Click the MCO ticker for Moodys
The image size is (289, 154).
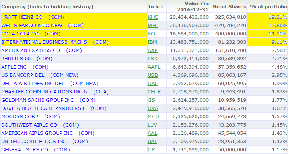coord(153,117)
